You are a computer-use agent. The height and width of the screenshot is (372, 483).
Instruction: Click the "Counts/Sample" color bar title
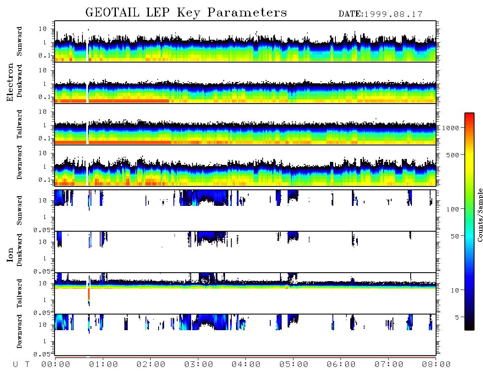pos(480,215)
